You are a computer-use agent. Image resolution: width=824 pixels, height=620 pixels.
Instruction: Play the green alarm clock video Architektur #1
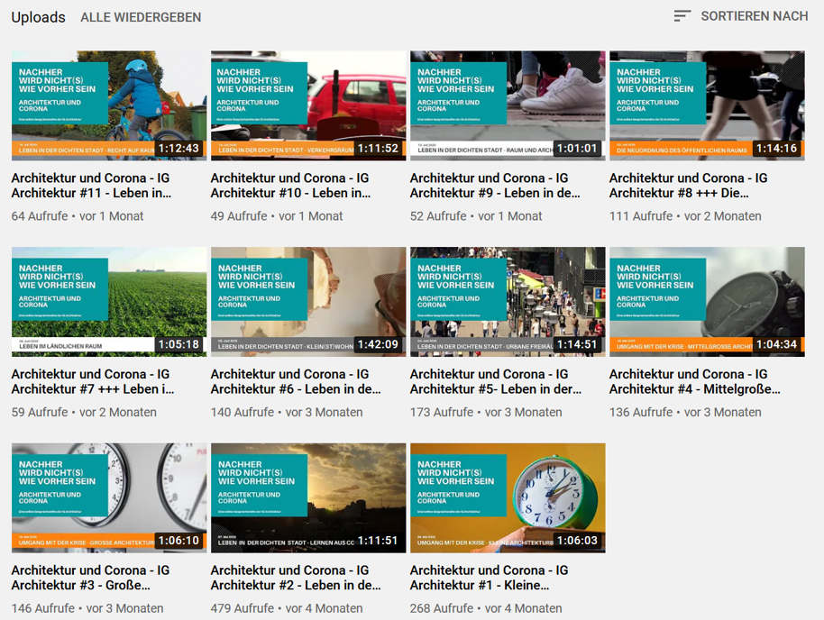(x=508, y=497)
